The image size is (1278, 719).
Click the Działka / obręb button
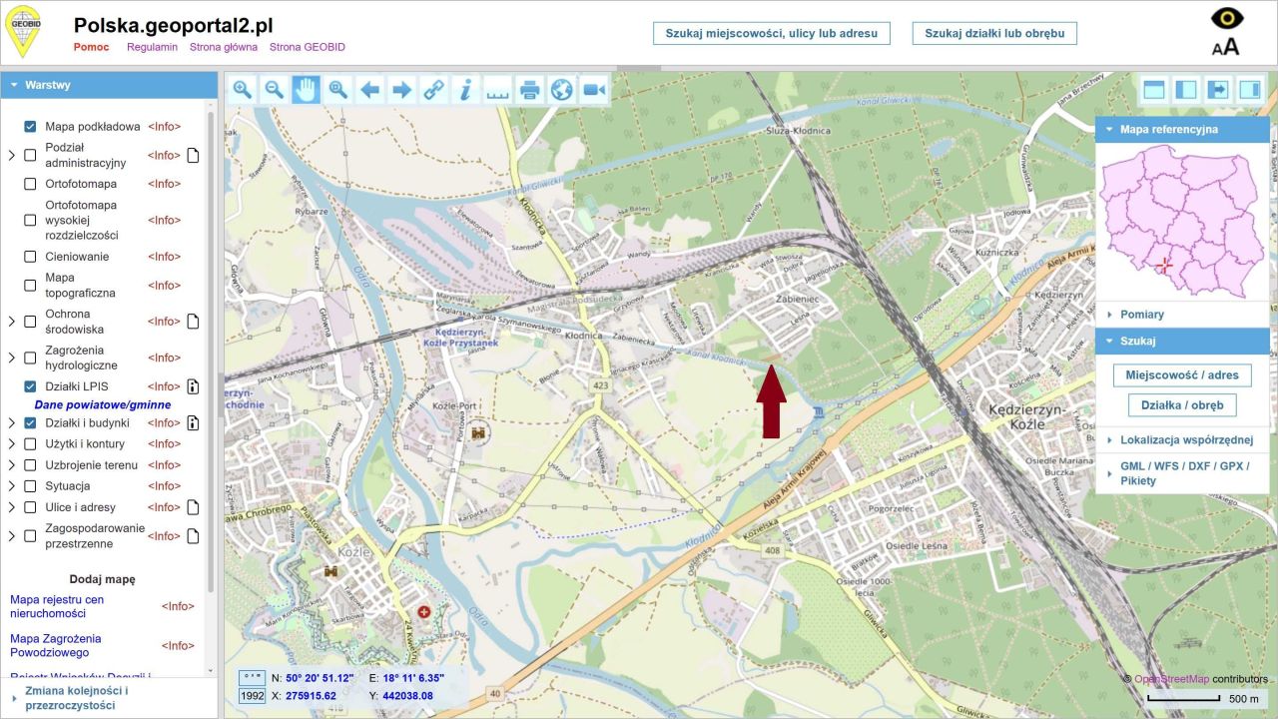1182,405
